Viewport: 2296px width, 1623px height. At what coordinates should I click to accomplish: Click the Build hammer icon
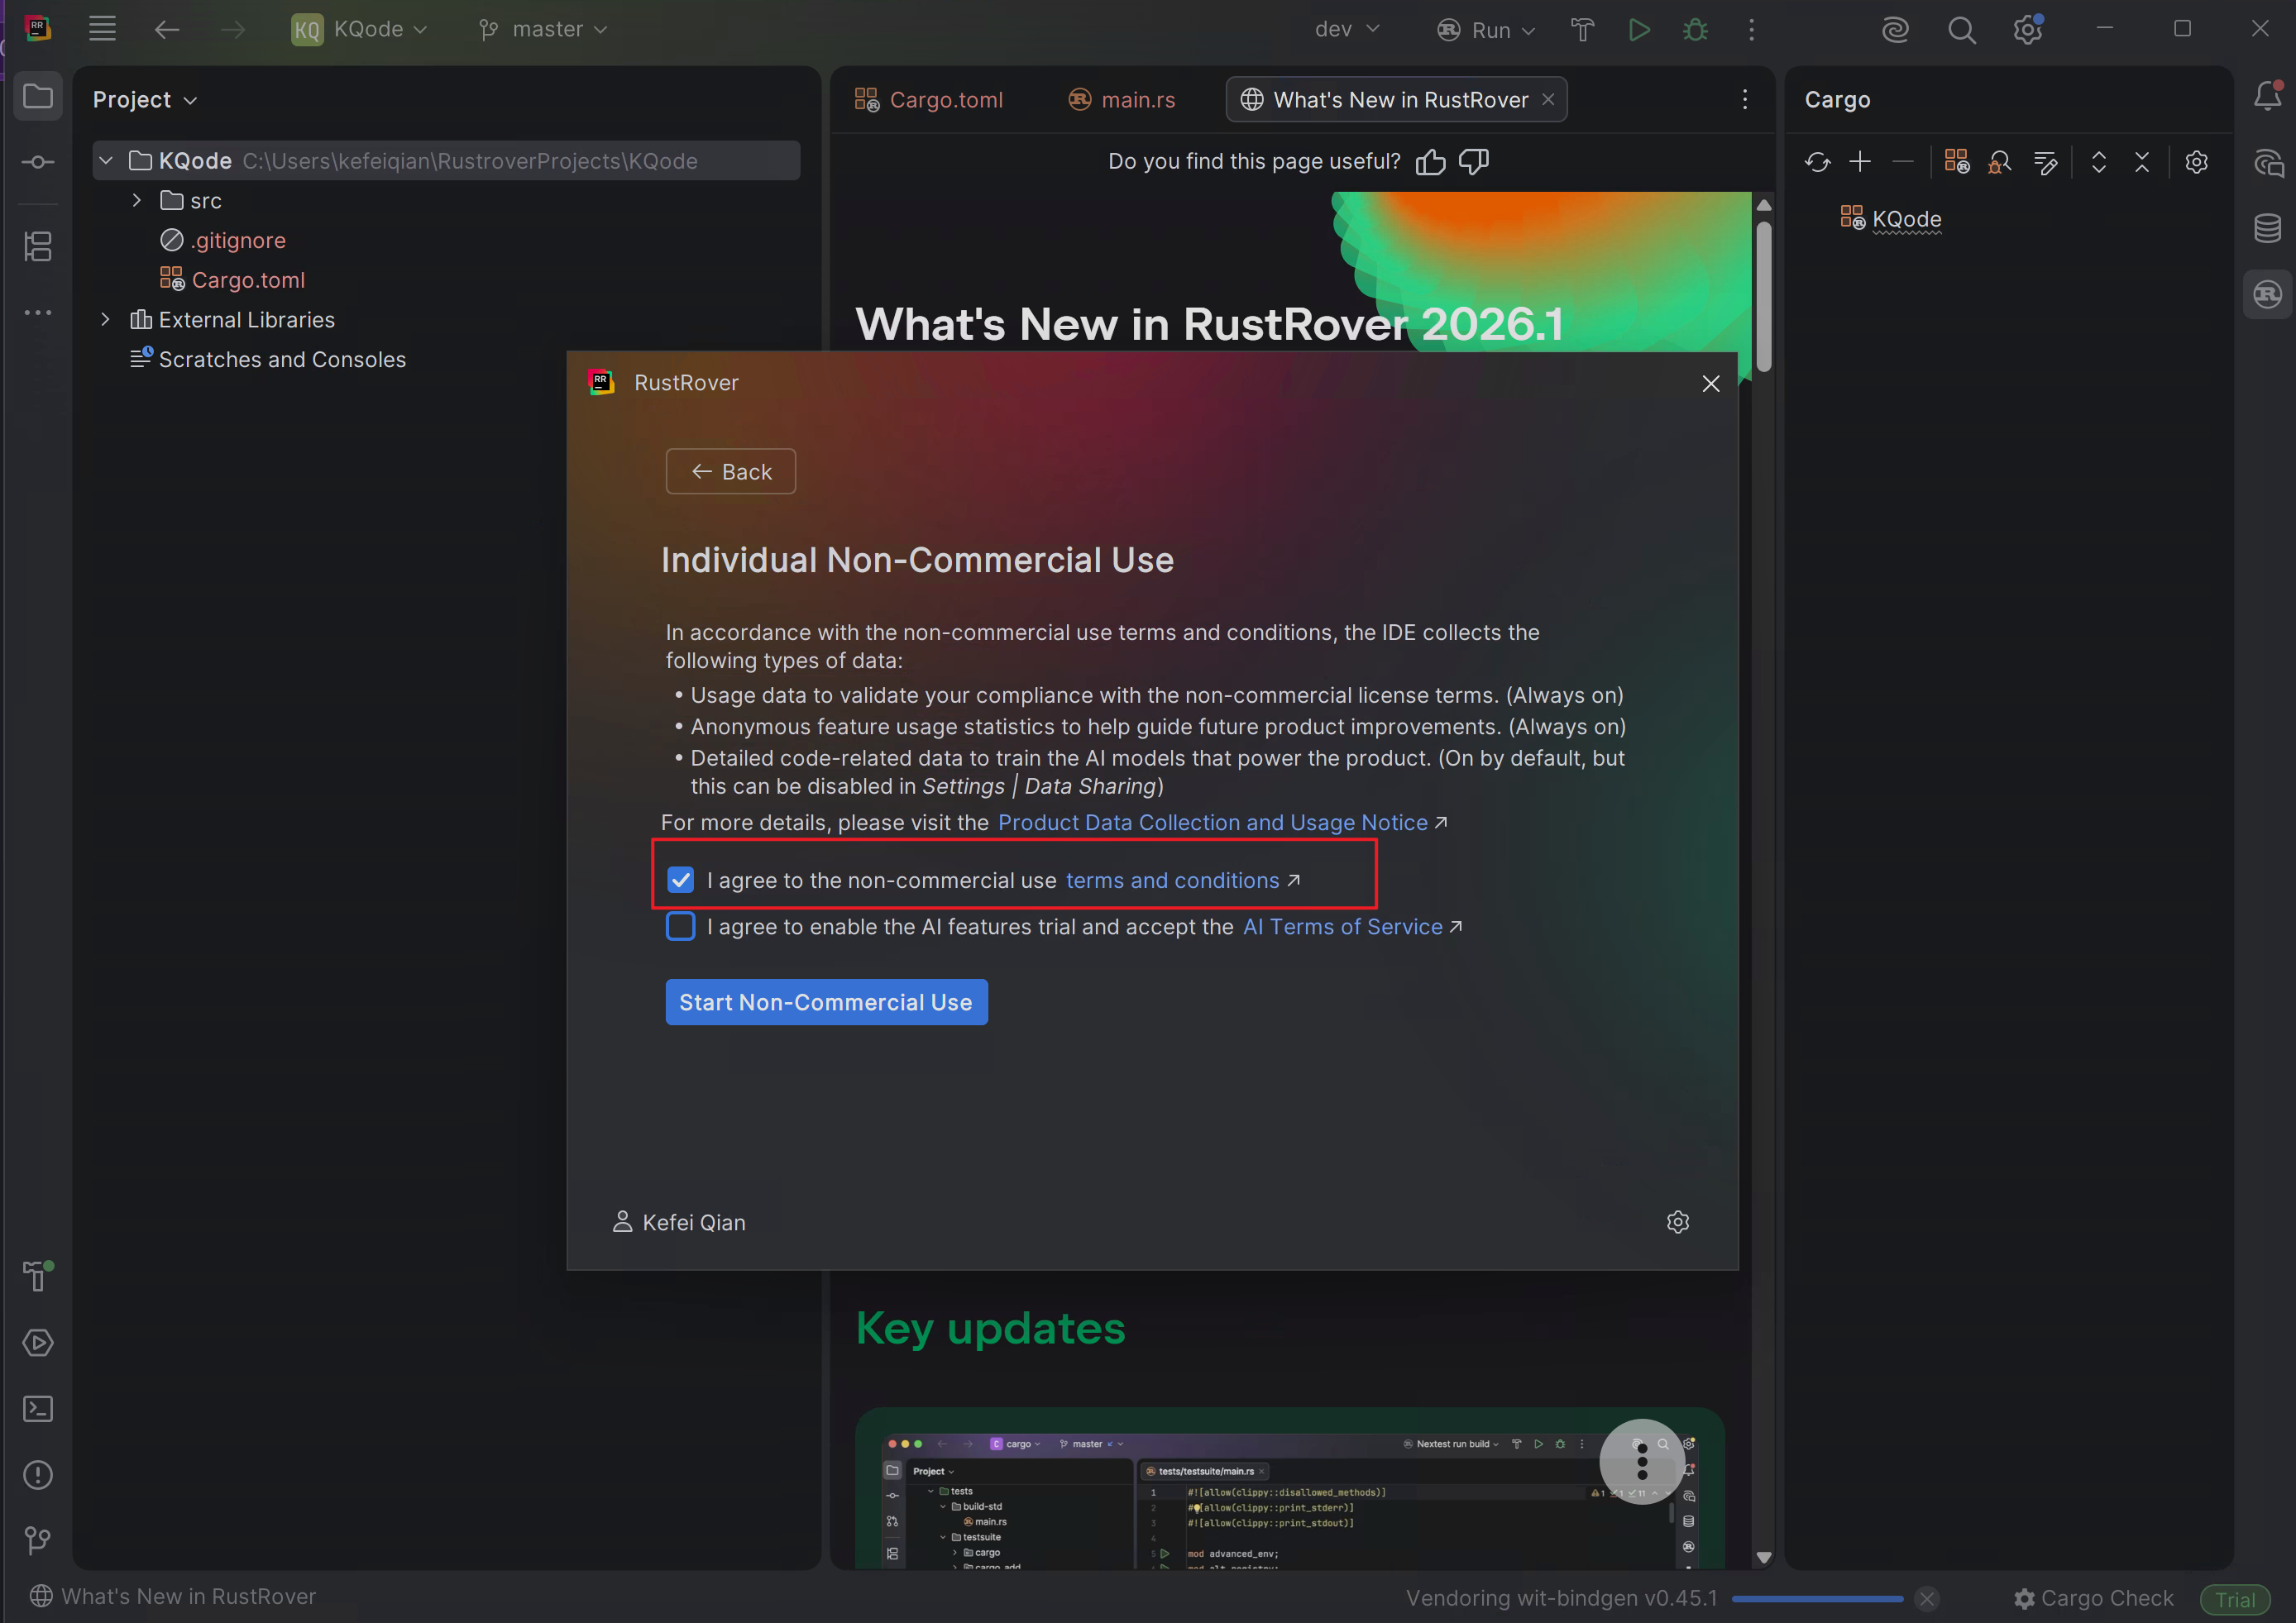(x=1582, y=30)
